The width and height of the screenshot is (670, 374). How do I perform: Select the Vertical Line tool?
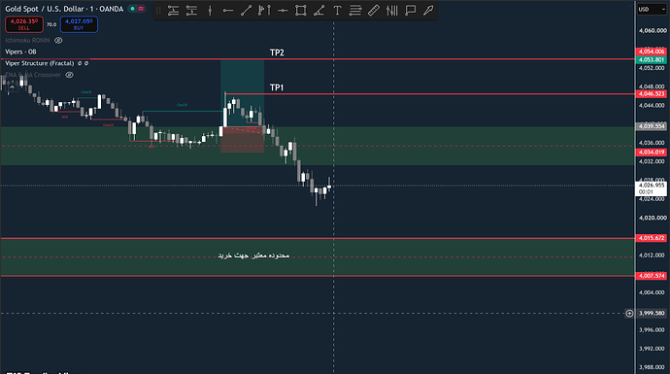coord(210,11)
